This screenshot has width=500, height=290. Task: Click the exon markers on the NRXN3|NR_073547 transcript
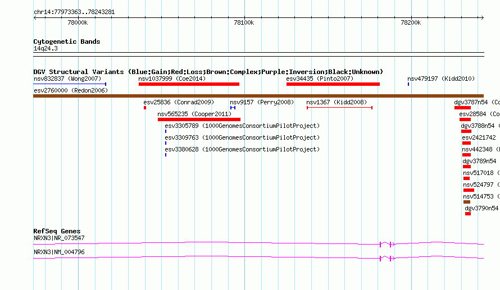[388, 244]
